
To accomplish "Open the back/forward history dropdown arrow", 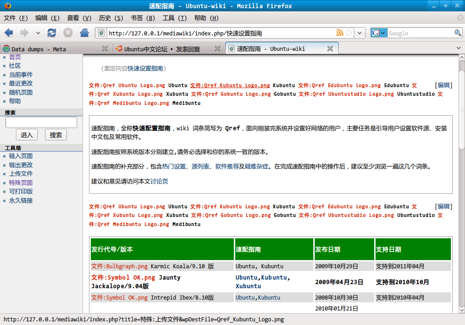I will coord(38,33).
